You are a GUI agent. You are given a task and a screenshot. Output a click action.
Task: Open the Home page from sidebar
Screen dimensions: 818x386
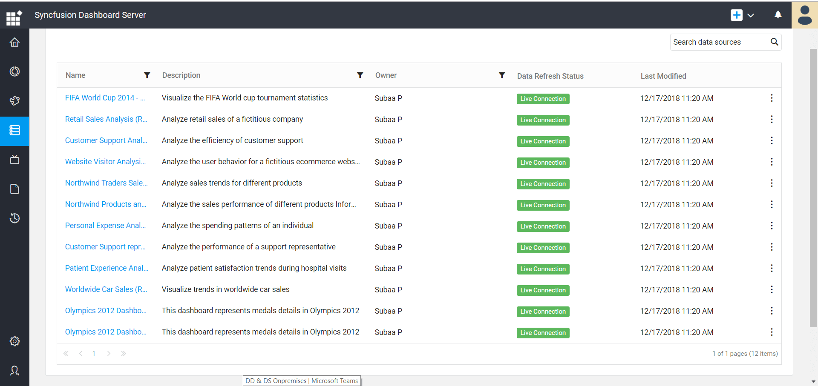pyautogui.click(x=14, y=43)
